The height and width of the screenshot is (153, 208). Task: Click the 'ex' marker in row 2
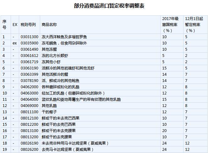point(15,43)
